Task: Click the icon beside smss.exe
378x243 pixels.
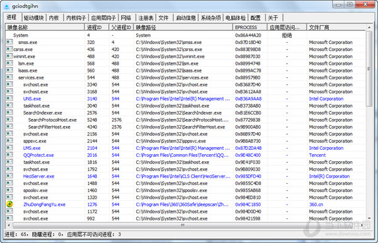Action: [x=9, y=42]
